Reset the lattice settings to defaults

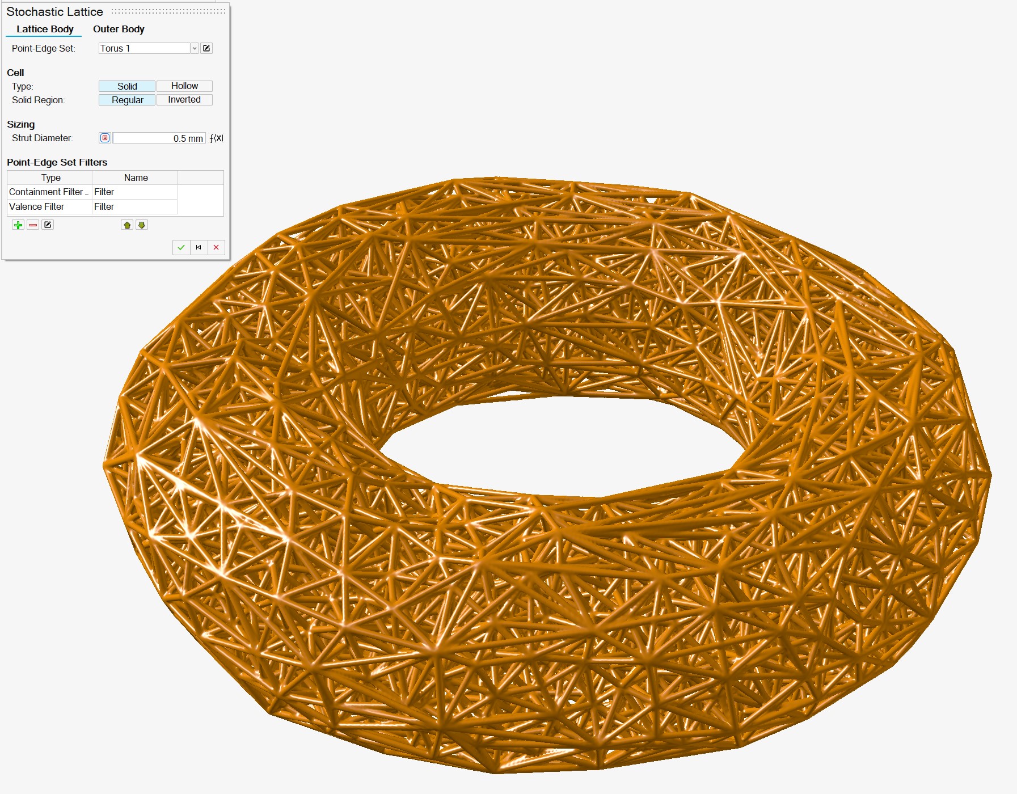coord(199,247)
